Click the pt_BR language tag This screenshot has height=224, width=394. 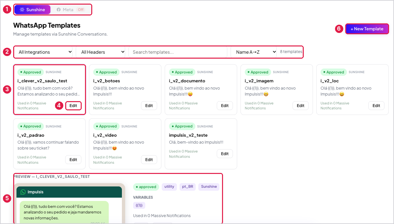point(187,186)
